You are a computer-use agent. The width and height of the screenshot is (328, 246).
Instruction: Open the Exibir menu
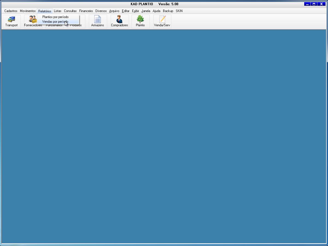click(136, 11)
